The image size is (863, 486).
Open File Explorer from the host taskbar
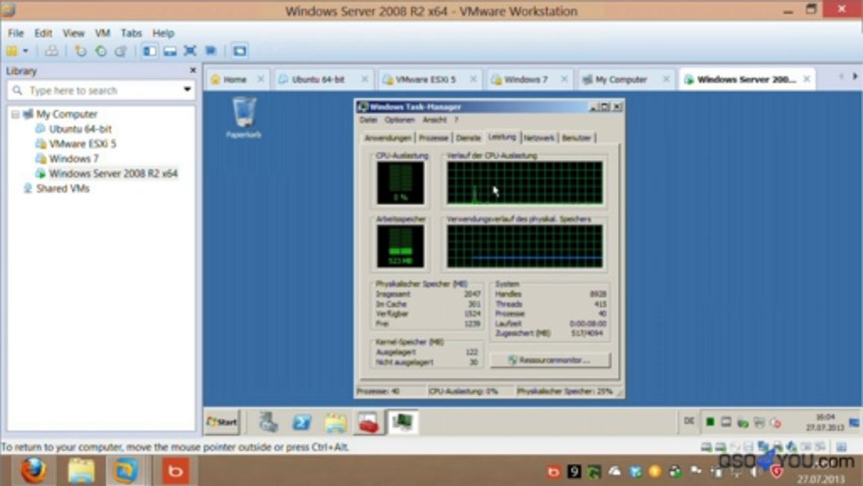point(81,470)
